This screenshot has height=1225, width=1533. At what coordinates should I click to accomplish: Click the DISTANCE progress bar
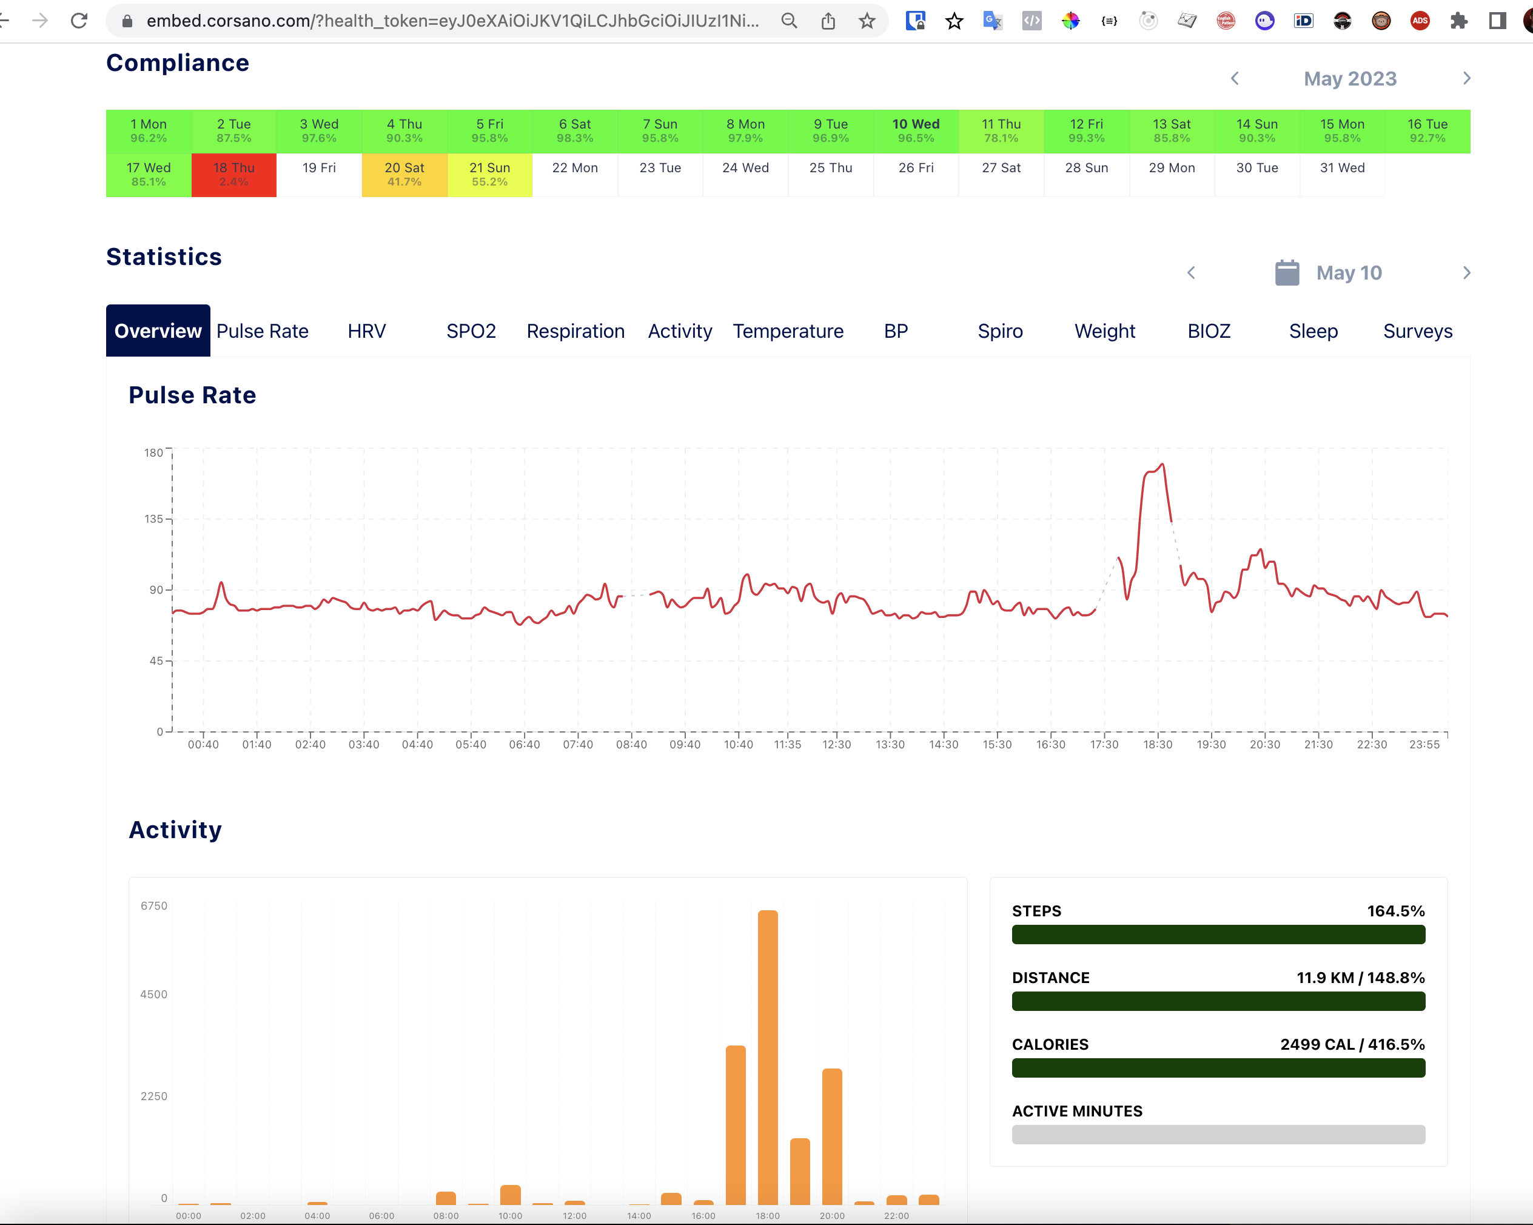point(1219,1001)
